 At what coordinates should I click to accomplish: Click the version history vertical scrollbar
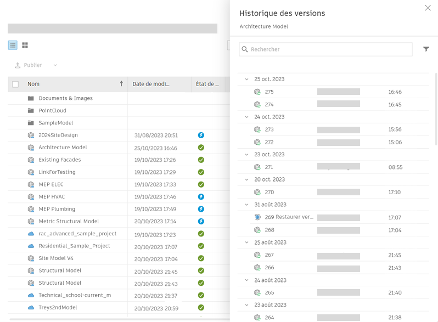(x=436, y=109)
